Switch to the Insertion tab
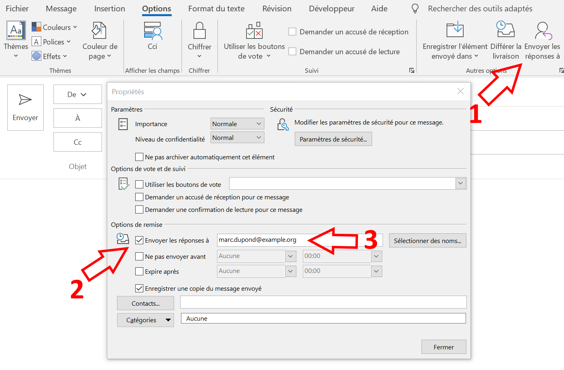 [110, 8]
